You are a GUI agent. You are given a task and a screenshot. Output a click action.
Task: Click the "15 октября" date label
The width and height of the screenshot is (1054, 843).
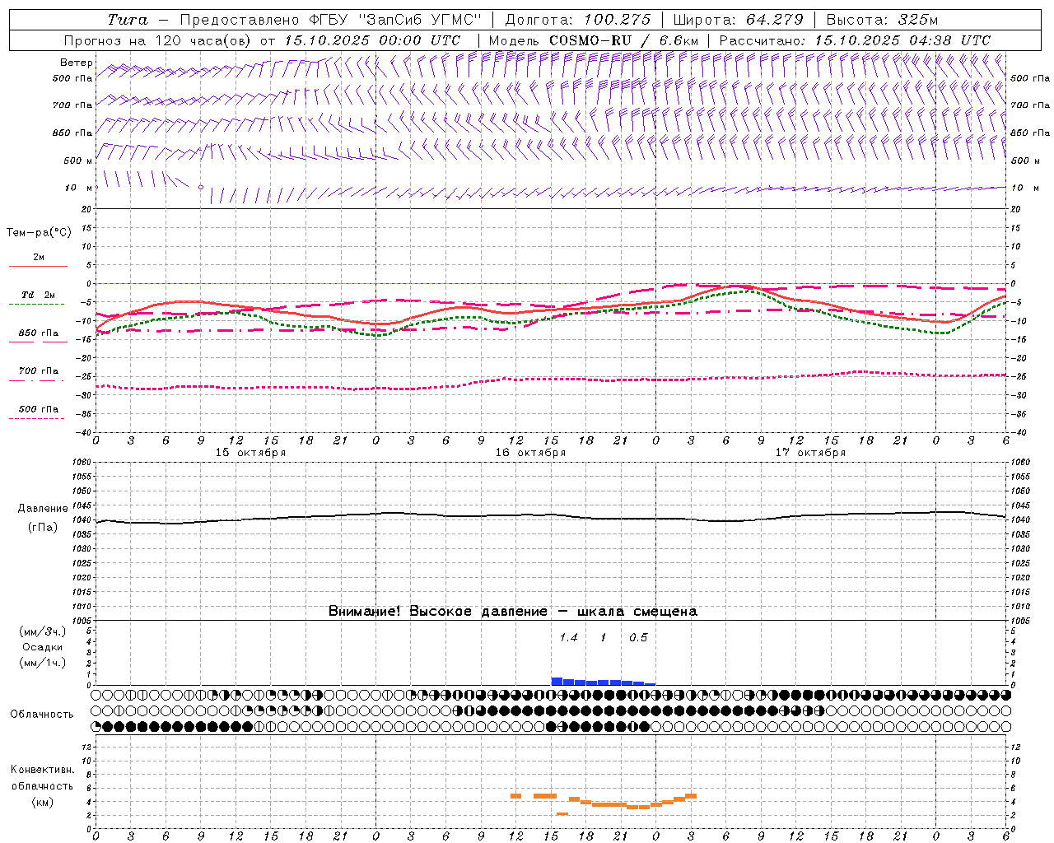pyautogui.click(x=250, y=453)
